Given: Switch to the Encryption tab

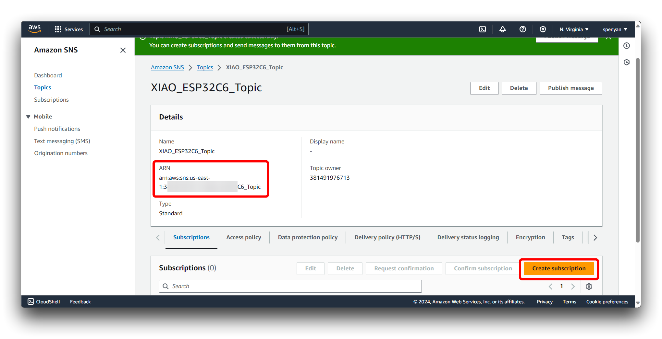Looking at the screenshot, I should (x=530, y=237).
